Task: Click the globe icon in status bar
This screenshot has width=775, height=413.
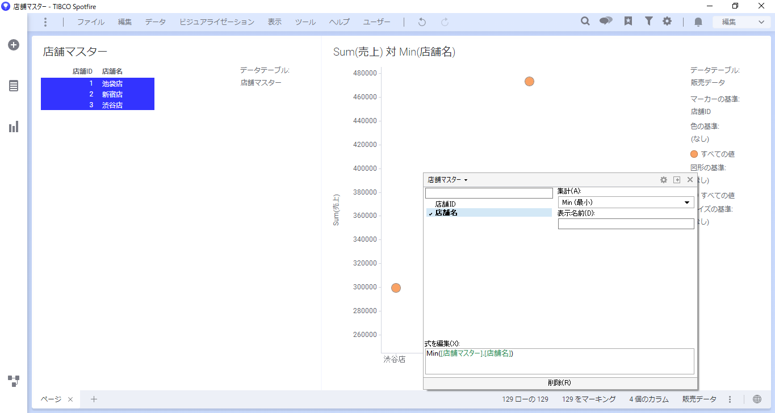Action: [x=757, y=399]
